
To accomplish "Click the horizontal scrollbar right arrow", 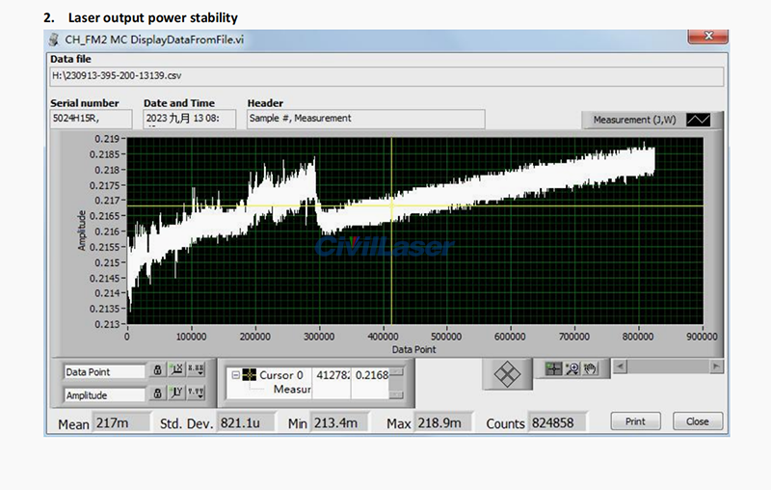I will click(x=715, y=367).
